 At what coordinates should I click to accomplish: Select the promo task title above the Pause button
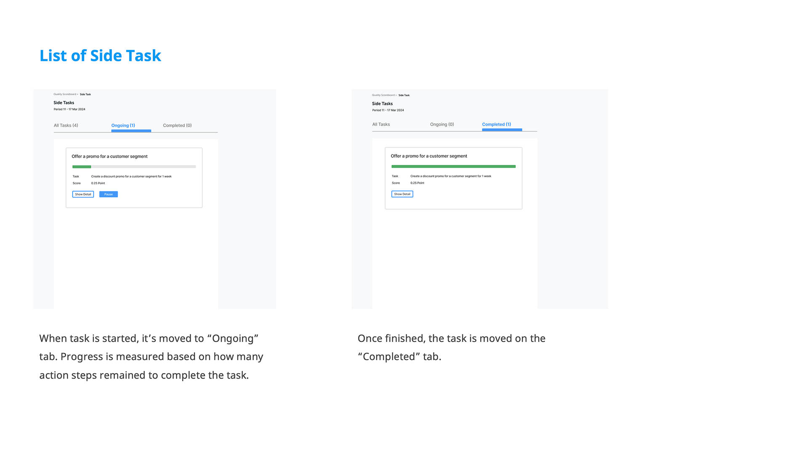pos(109,156)
